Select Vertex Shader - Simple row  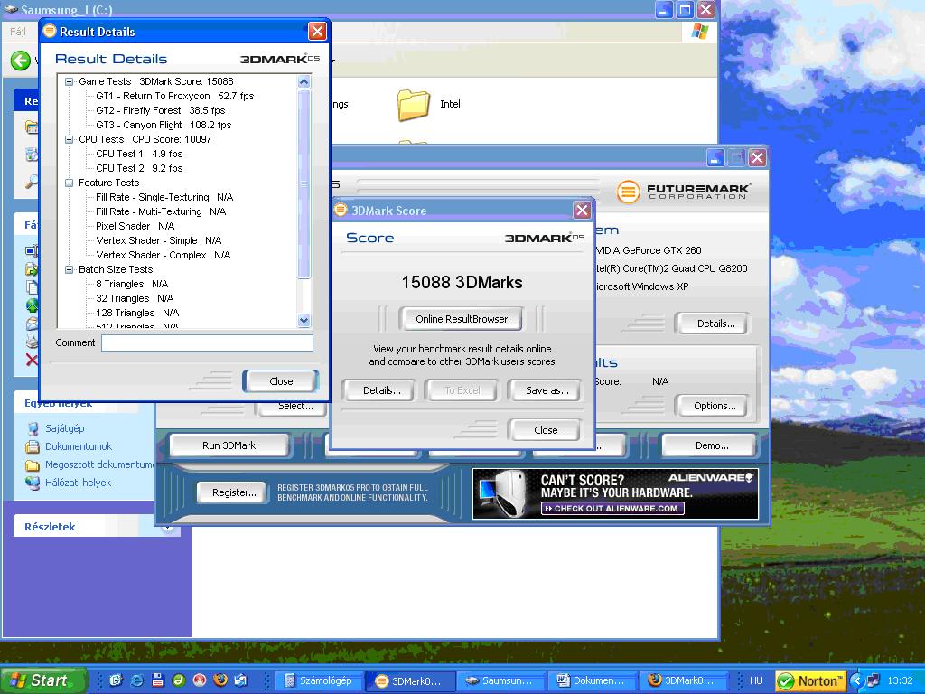click(159, 240)
